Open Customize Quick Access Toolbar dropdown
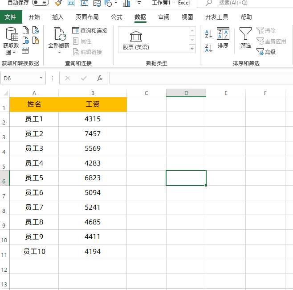Image resolution: width=293 pixels, height=290 pixels. [x=139, y=3]
